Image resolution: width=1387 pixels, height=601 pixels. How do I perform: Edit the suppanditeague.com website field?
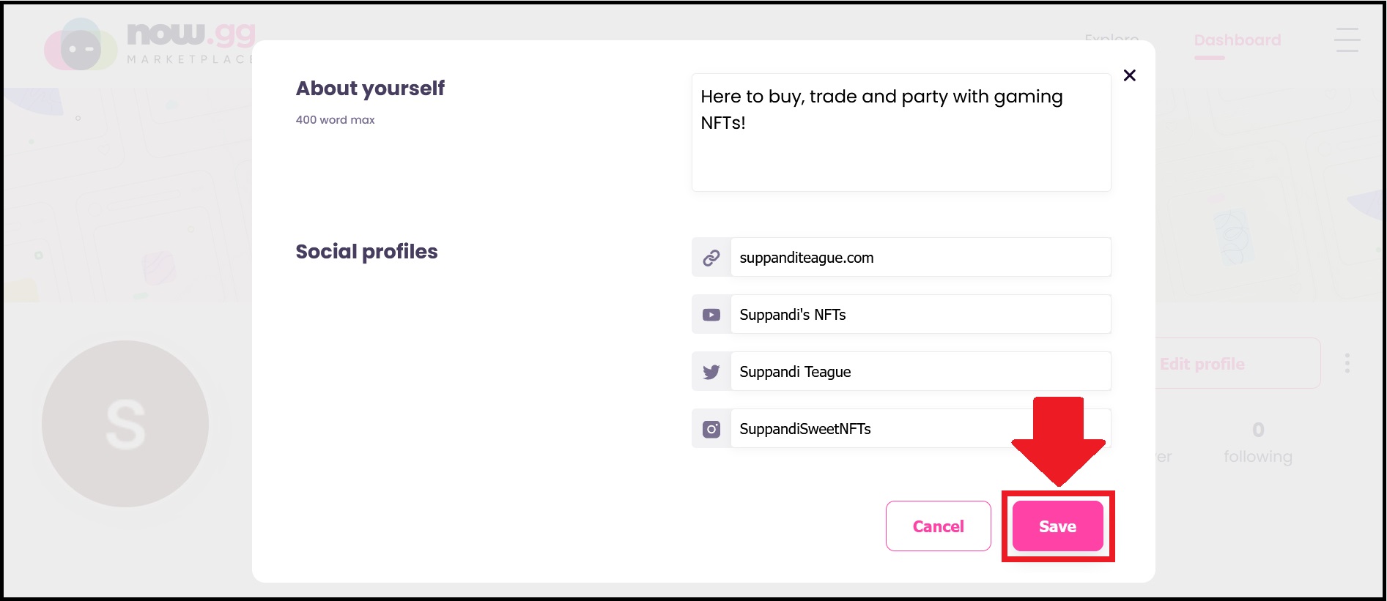(920, 258)
